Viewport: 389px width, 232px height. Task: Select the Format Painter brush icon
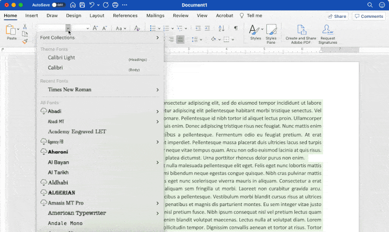point(25,42)
